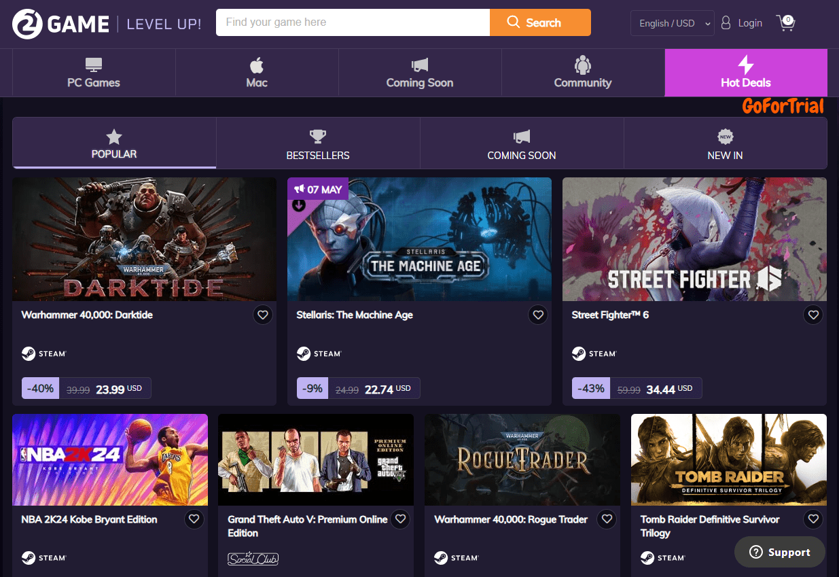Switch to the COMING SOON tab
The width and height of the screenshot is (839, 577).
(x=522, y=143)
